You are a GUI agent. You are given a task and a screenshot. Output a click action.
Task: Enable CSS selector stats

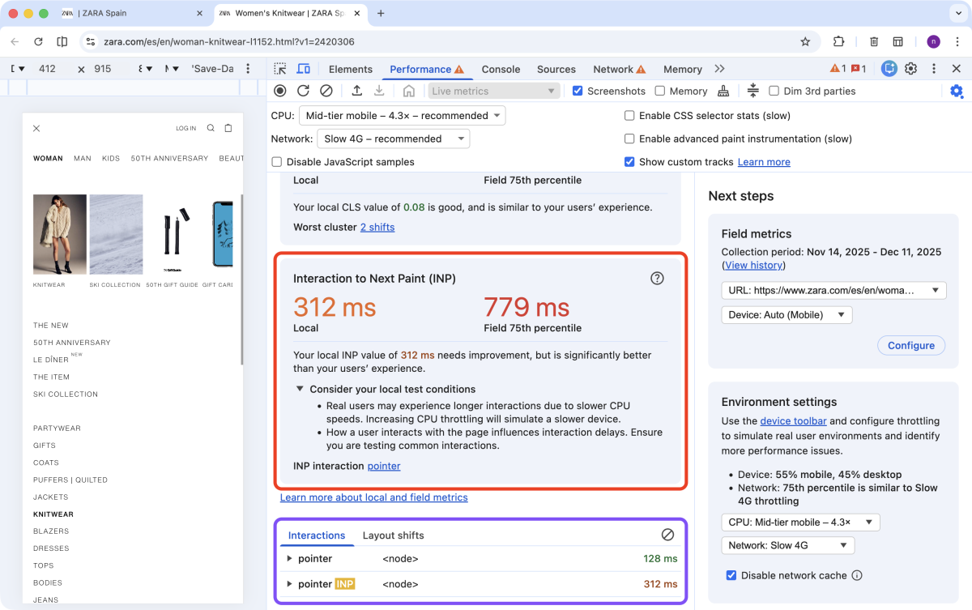pyautogui.click(x=629, y=116)
